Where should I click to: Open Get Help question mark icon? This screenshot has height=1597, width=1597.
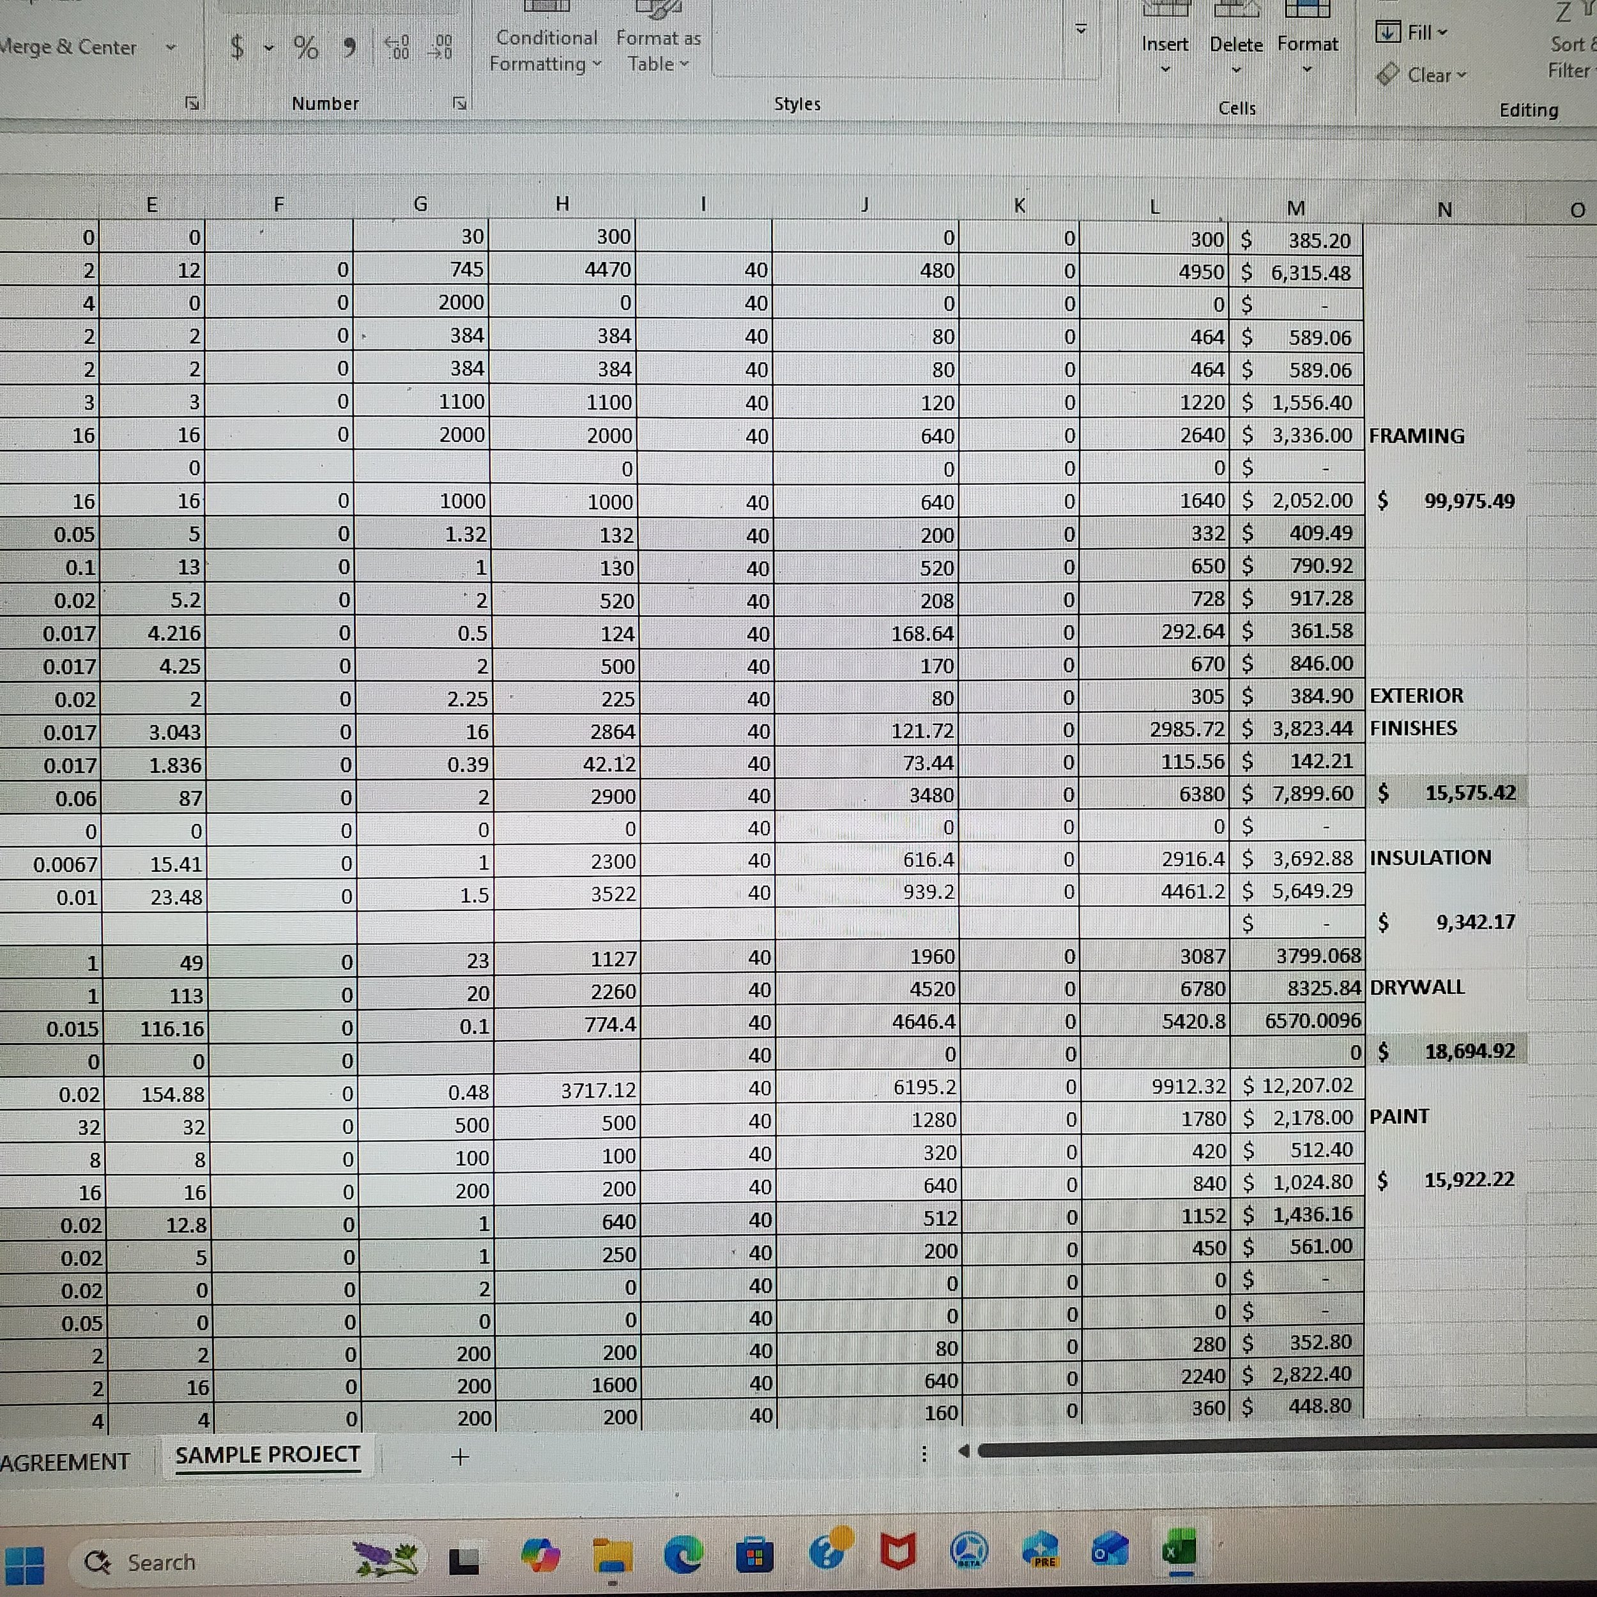830,1549
